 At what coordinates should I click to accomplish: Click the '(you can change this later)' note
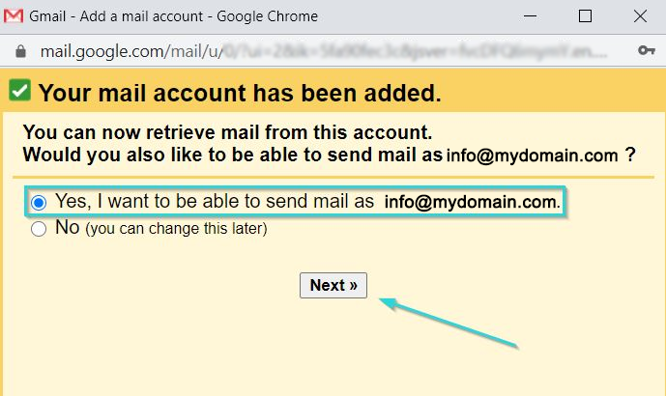pyautogui.click(x=175, y=229)
